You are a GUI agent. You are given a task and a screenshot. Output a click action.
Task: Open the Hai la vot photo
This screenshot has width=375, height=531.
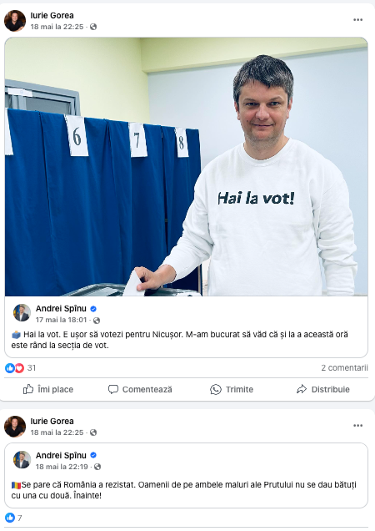(187, 167)
